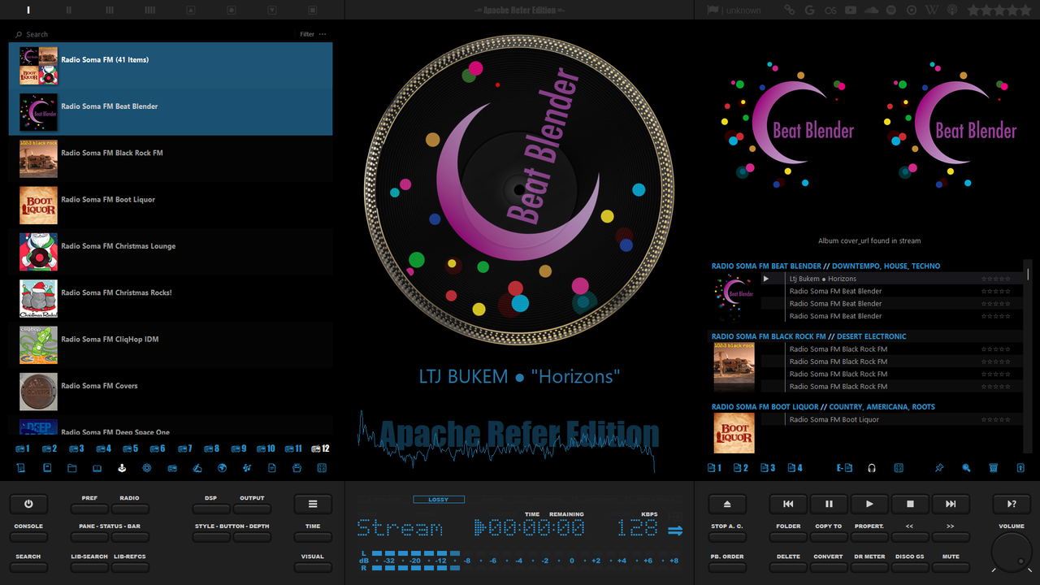This screenshot has width=1040, height=585.
Task: Click the power button
Action: [x=28, y=504]
